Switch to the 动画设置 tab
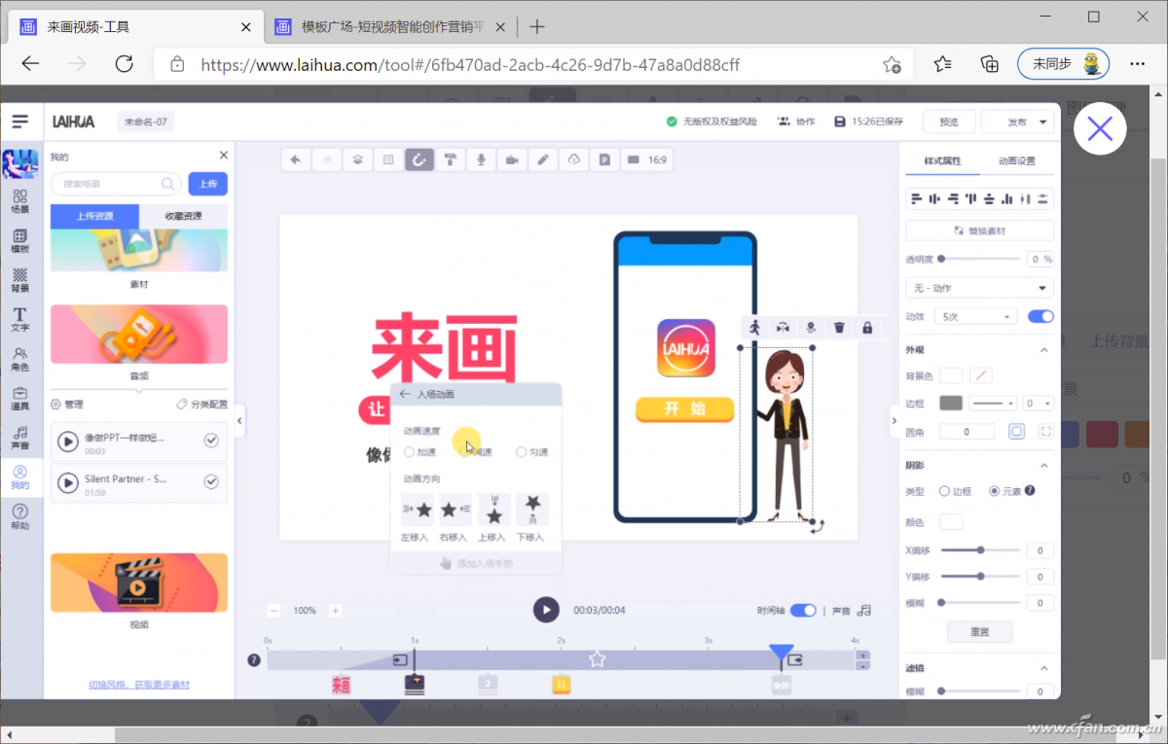The image size is (1168, 744). click(1016, 160)
